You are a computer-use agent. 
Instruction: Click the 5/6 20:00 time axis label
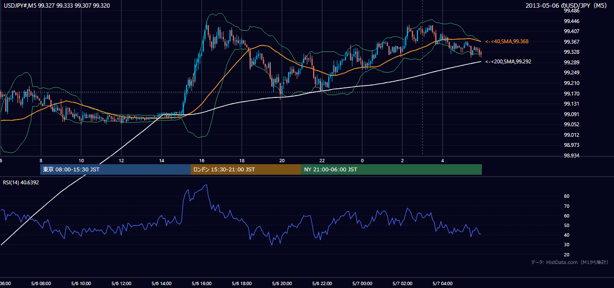(282, 283)
